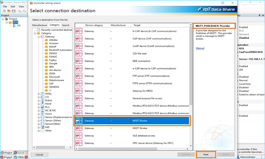The width and height of the screenshot is (265, 159).
Task: Select the Server tab at bottom left
Action: [x=19, y=153]
